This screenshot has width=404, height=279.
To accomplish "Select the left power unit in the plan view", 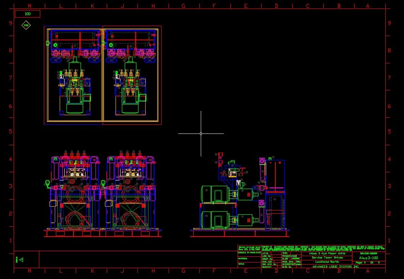I will point(73,75).
